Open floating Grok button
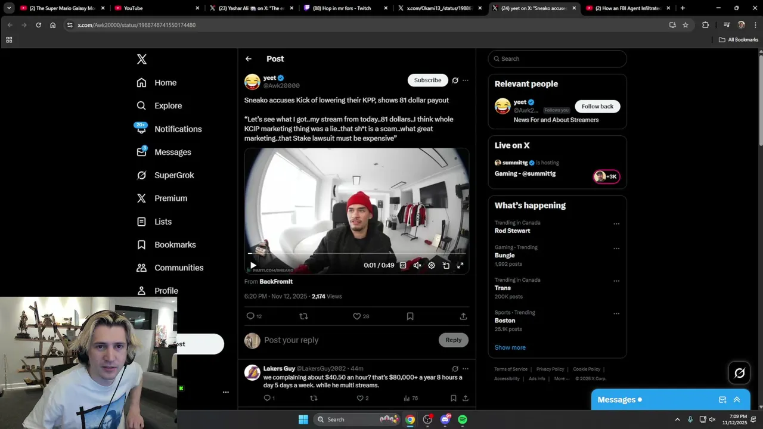Image resolution: width=763 pixels, height=429 pixels. (740, 373)
